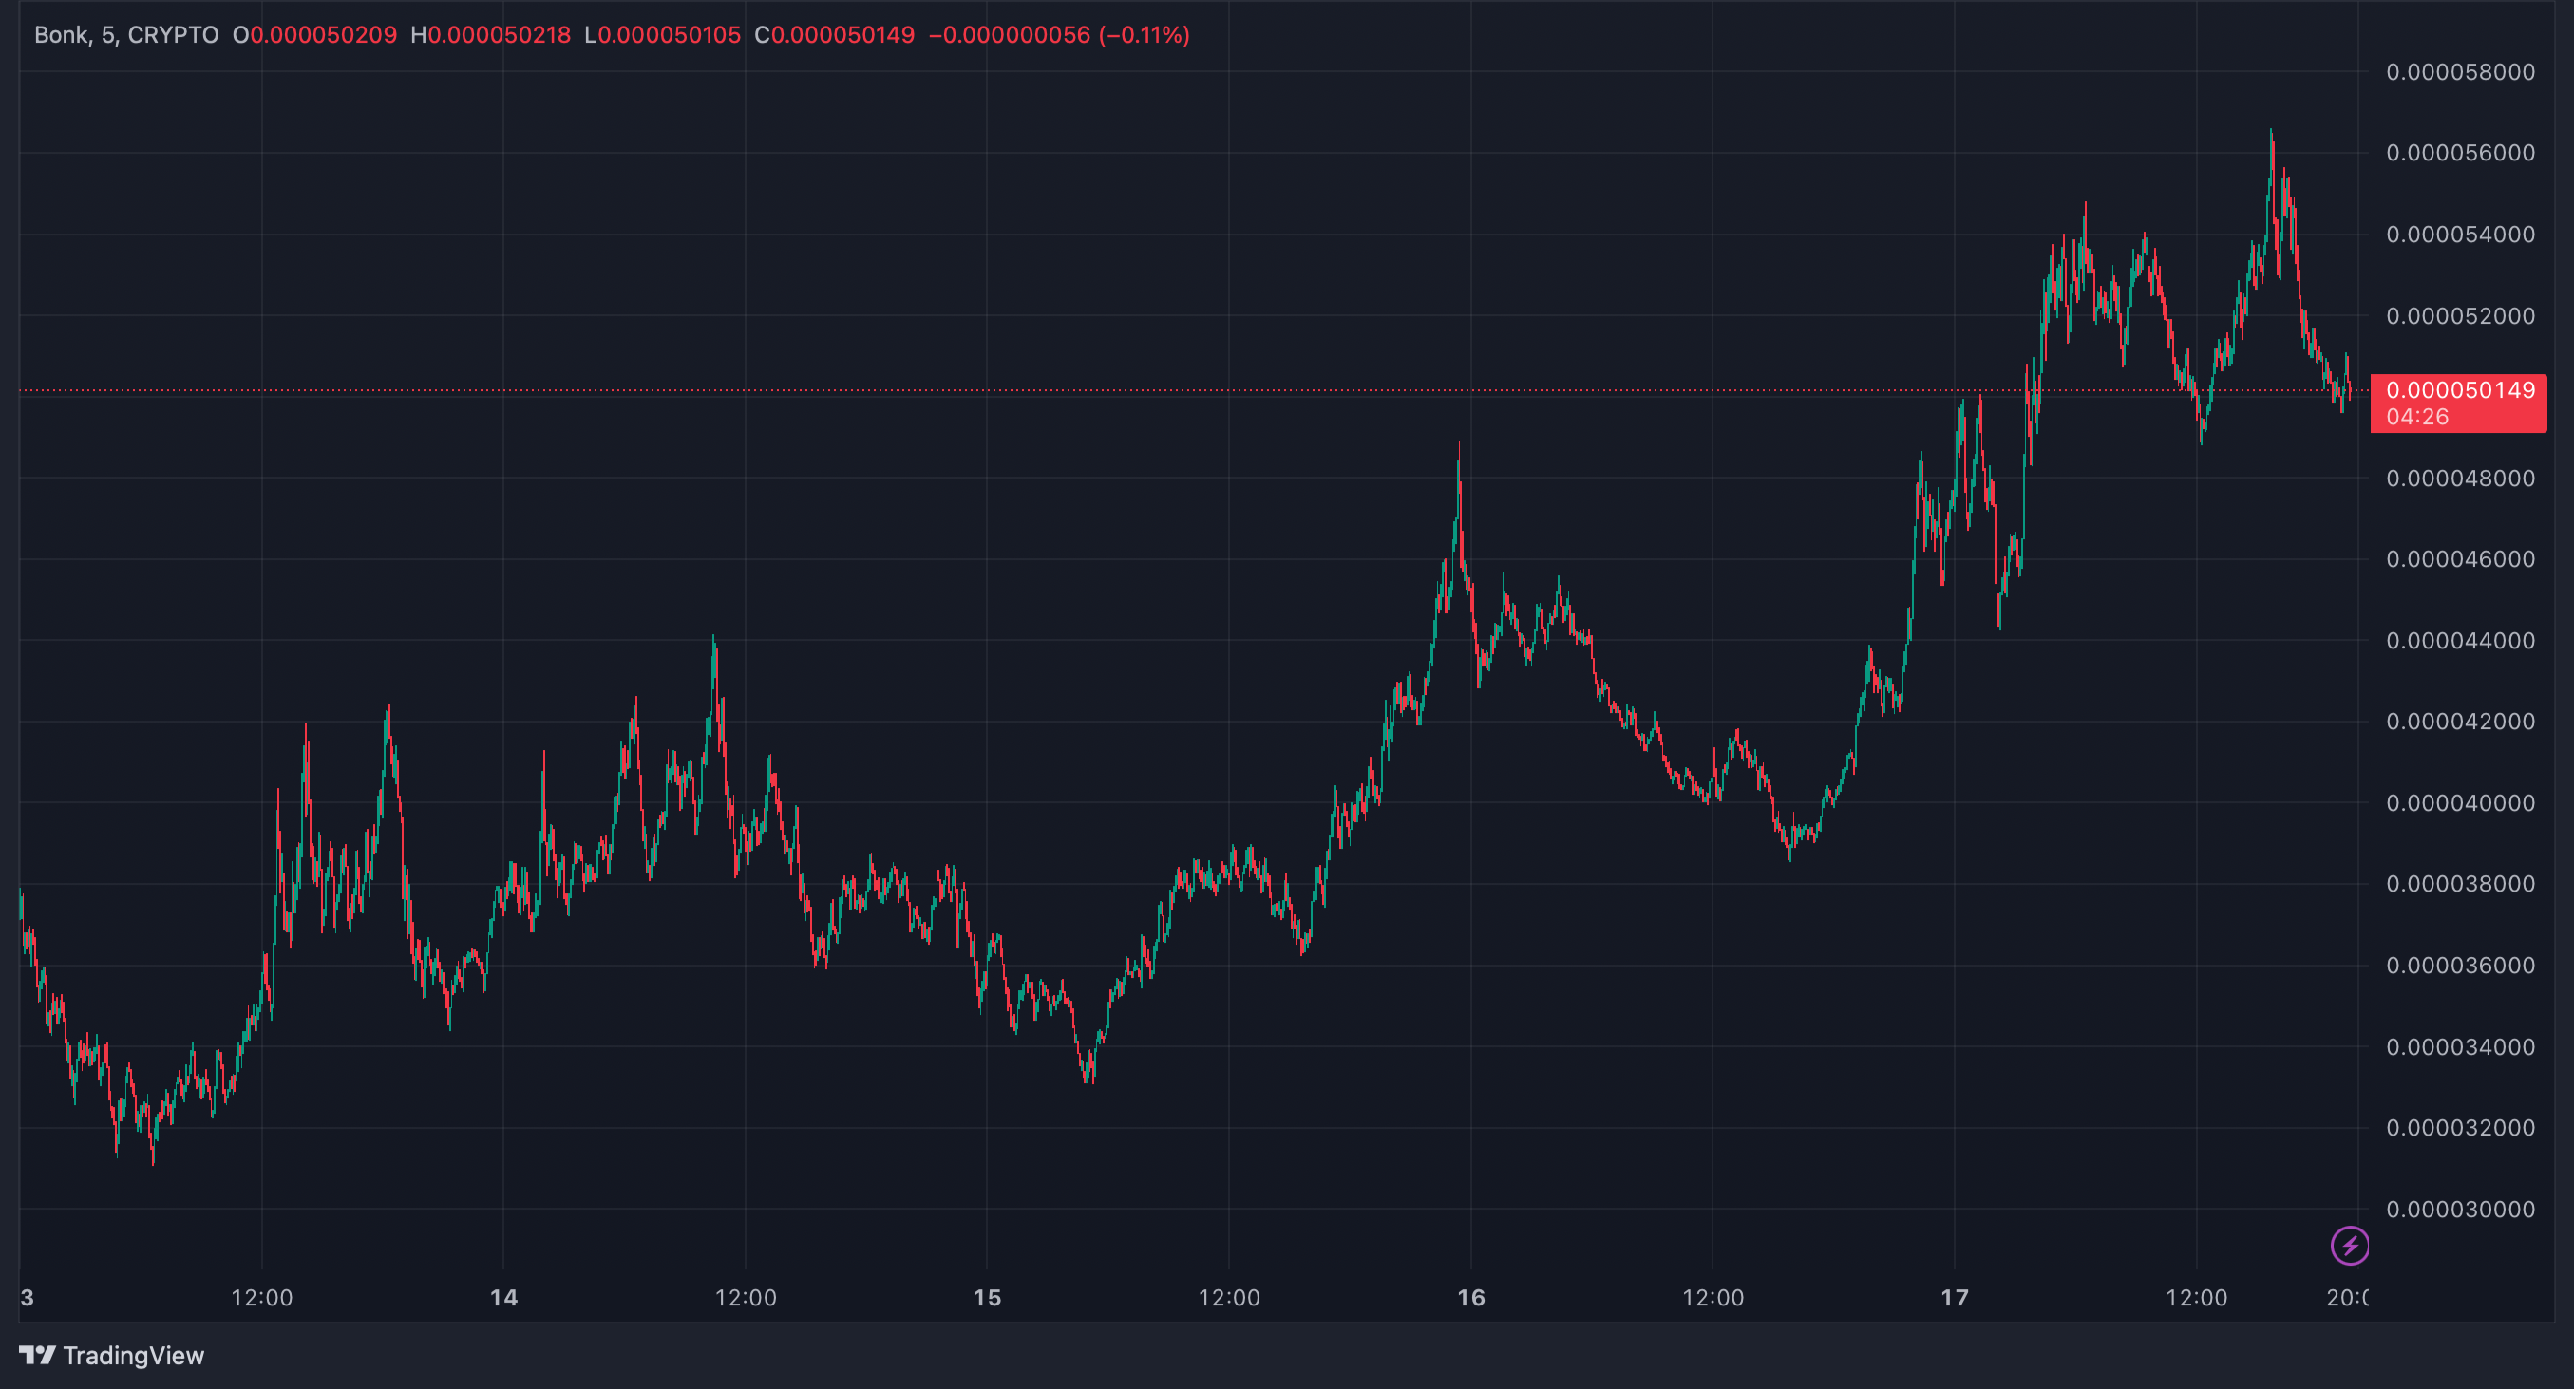The height and width of the screenshot is (1389, 2574).
Task: Click the 0.000054000 price scale label
Action: 2459,235
